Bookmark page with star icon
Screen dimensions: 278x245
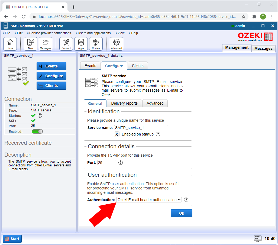[244, 17]
